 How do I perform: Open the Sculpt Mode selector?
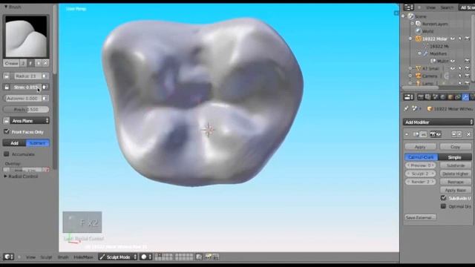tap(118, 257)
